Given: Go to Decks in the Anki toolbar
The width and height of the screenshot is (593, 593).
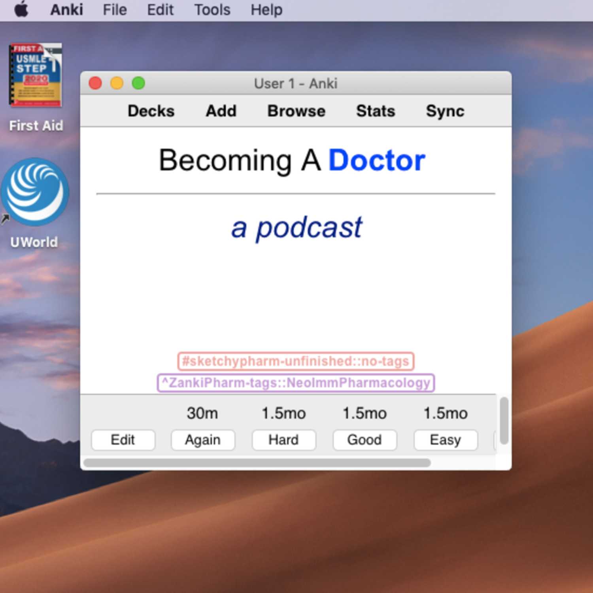Looking at the screenshot, I should pyautogui.click(x=151, y=111).
